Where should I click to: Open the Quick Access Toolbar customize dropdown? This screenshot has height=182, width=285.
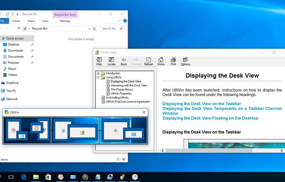coord(18,14)
